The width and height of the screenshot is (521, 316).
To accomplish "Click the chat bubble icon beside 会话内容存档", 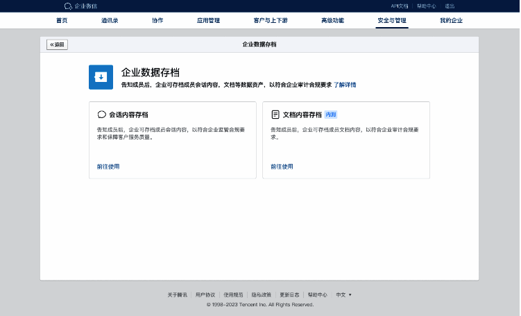I will [102, 115].
